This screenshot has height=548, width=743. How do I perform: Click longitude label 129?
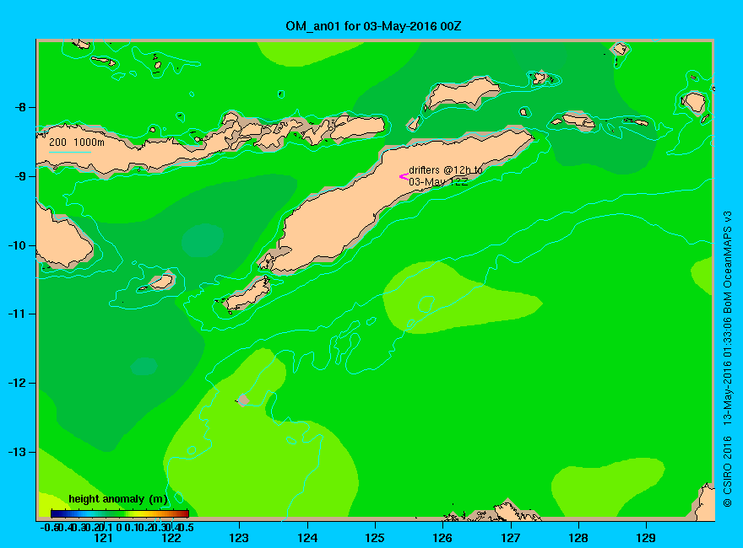click(646, 538)
